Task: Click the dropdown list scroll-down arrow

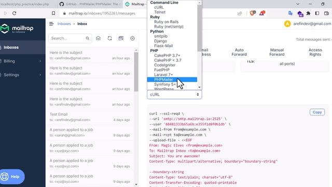Action: coord(199,87)
